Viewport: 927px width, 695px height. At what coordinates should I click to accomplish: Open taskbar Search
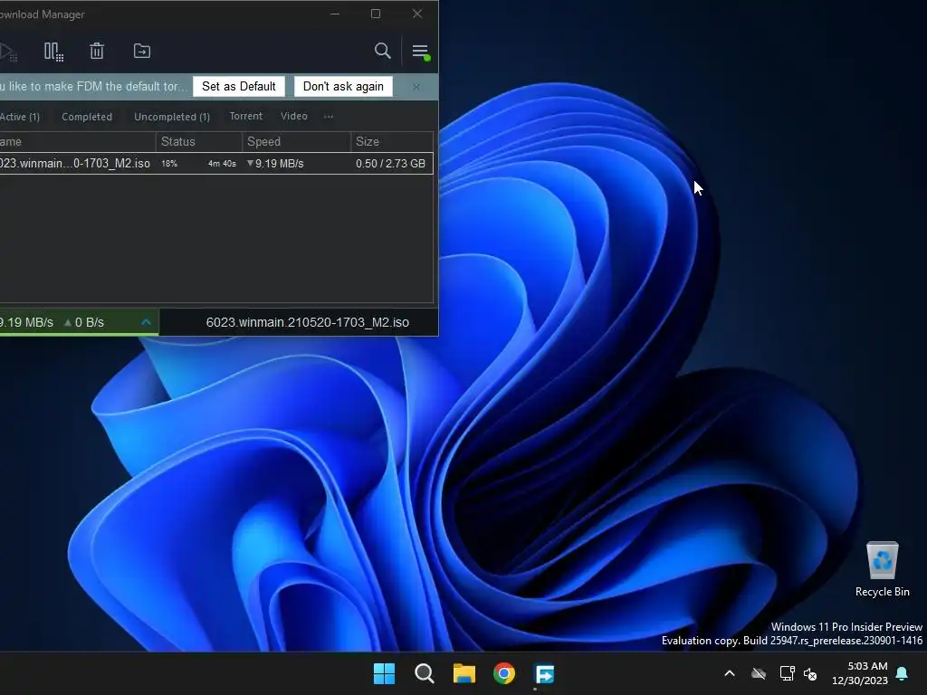point(425,673)
